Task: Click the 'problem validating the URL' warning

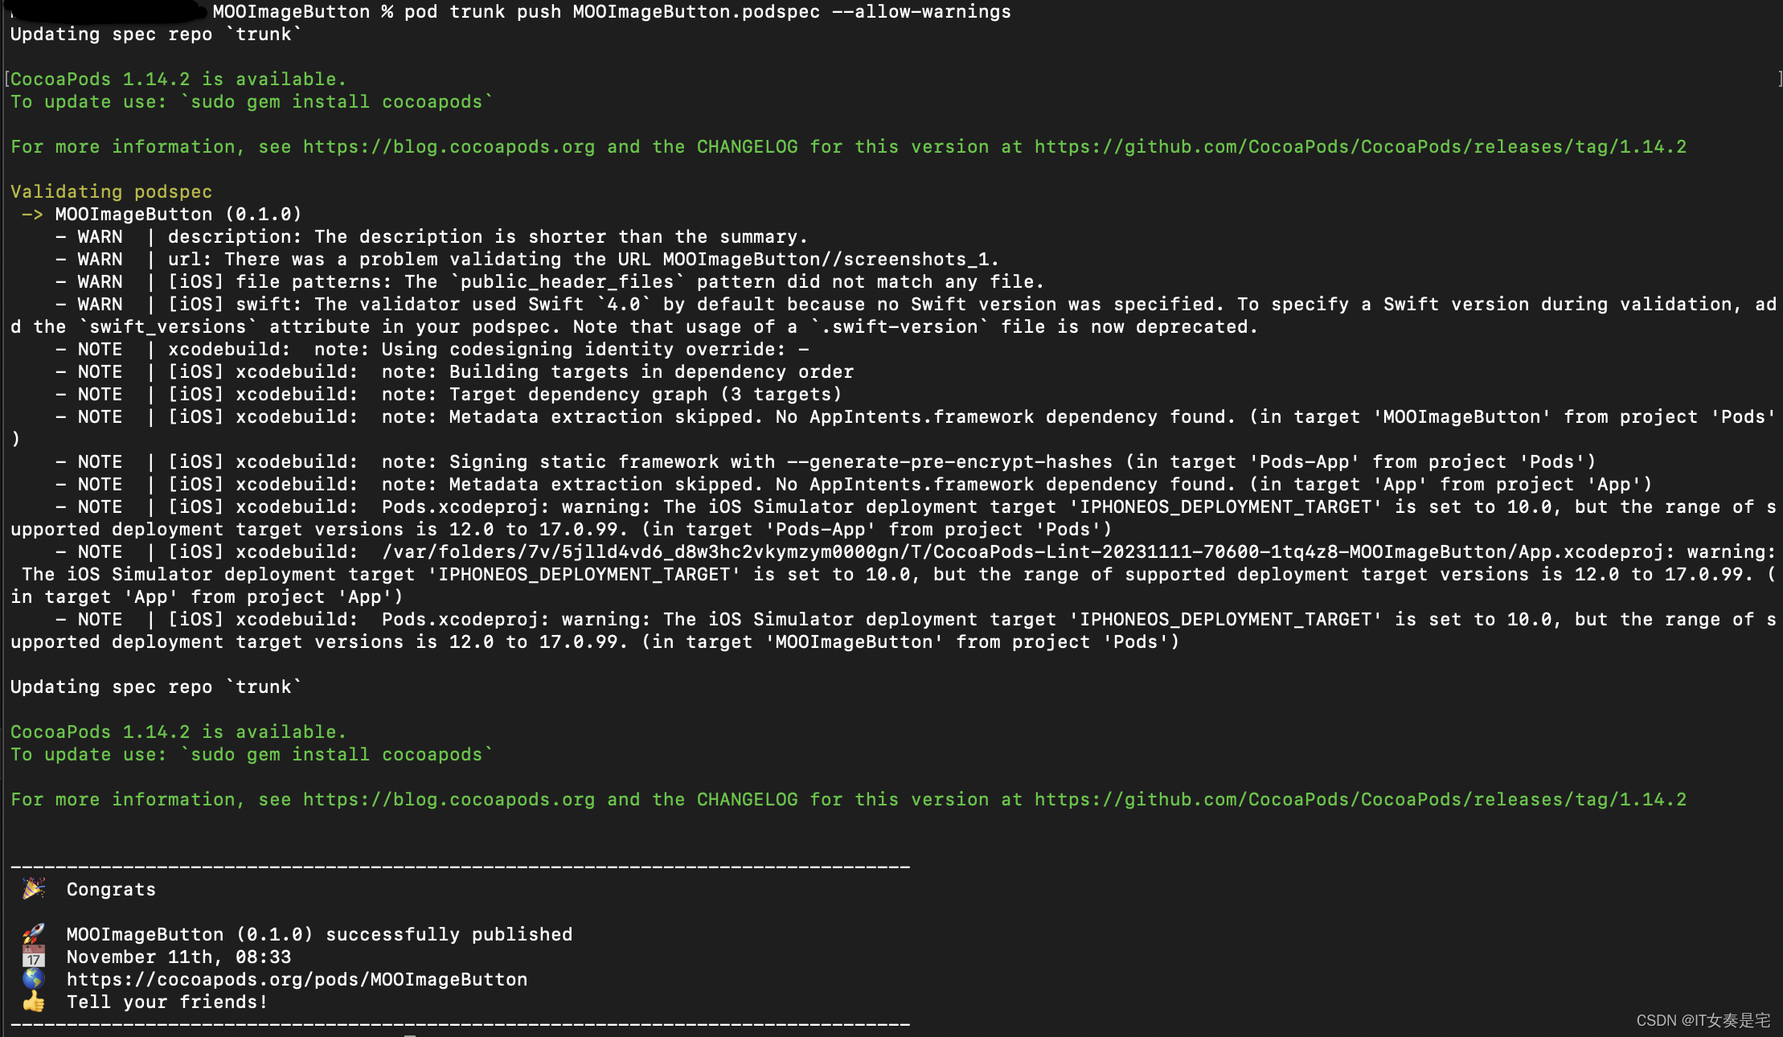Action: click(x=527, y=259)
